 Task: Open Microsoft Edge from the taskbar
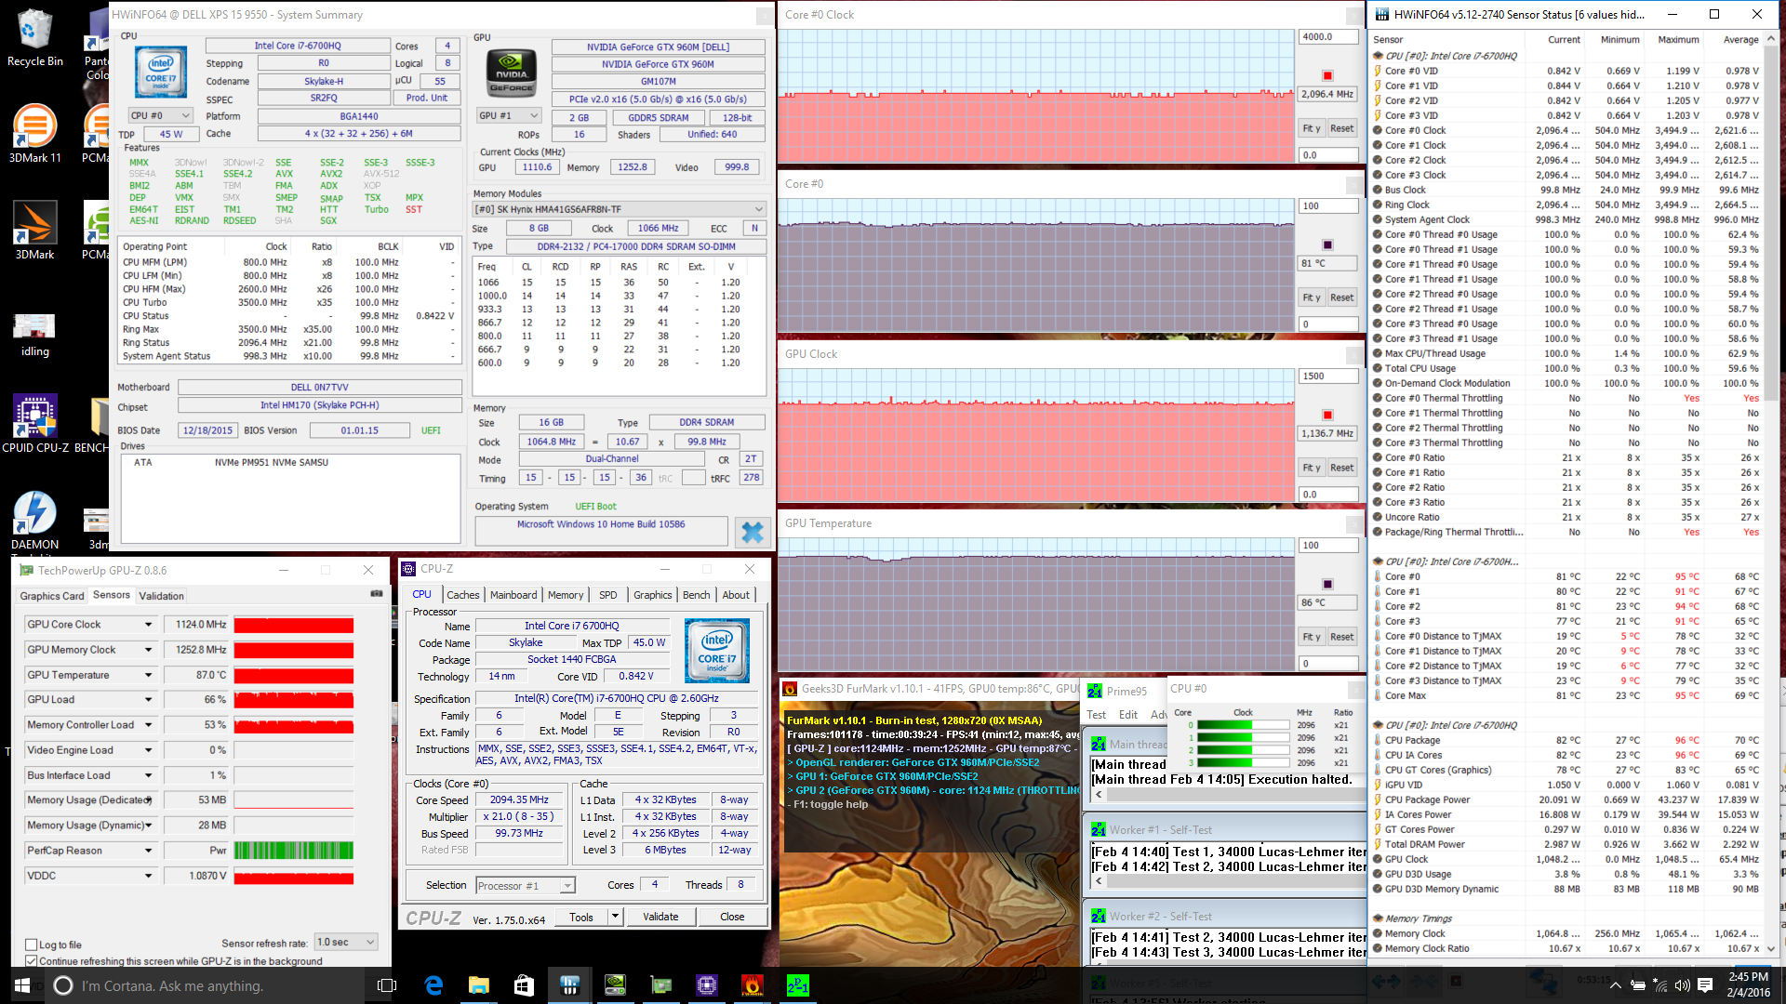[433, 985]
